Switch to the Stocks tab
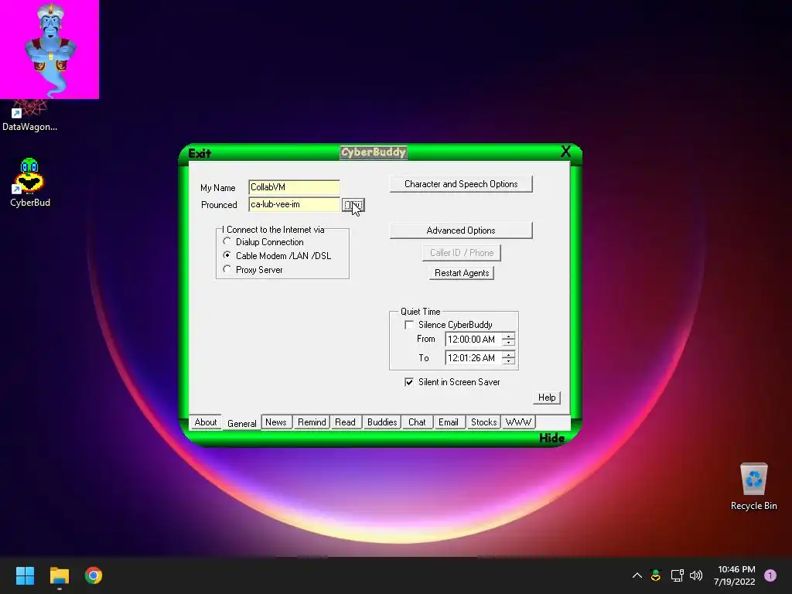 click(483, 422)
